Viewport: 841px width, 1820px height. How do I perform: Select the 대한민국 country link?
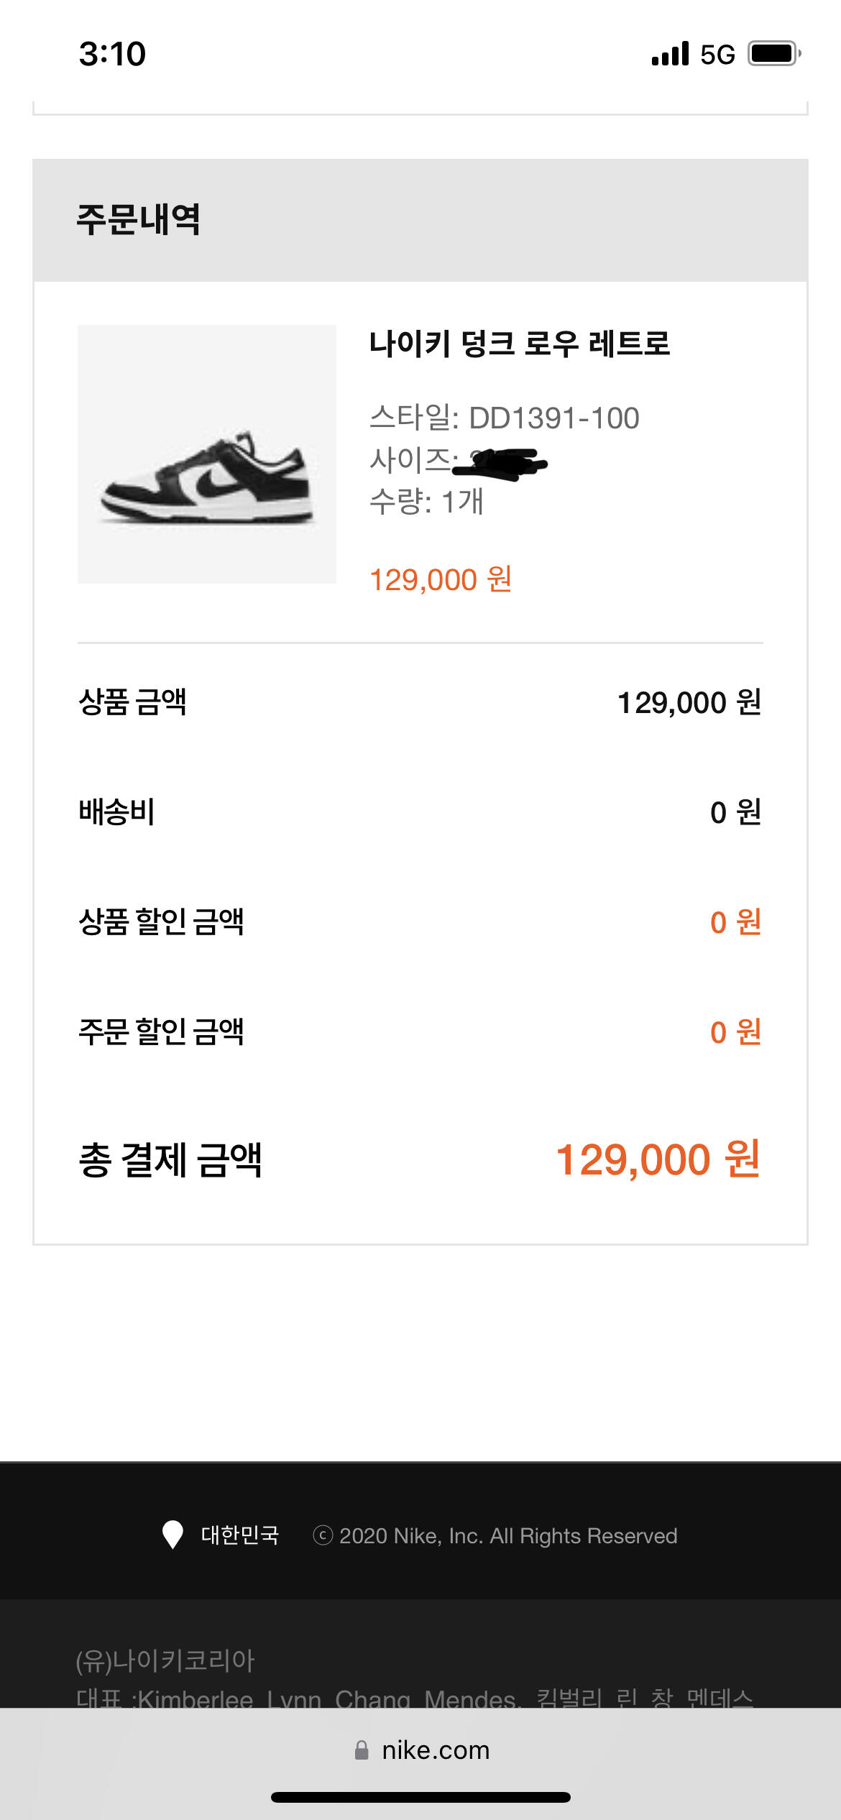(239, 1535)
